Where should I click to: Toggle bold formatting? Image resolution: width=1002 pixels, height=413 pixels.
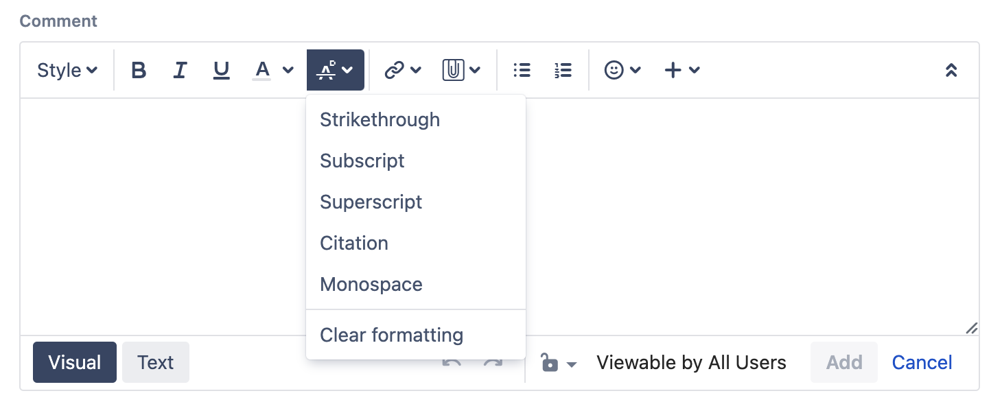point(139,70)
